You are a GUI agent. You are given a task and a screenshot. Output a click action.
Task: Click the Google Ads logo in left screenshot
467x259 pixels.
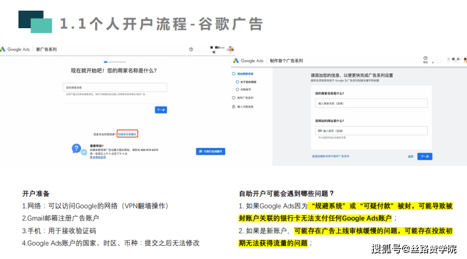[x=16, y=49]
